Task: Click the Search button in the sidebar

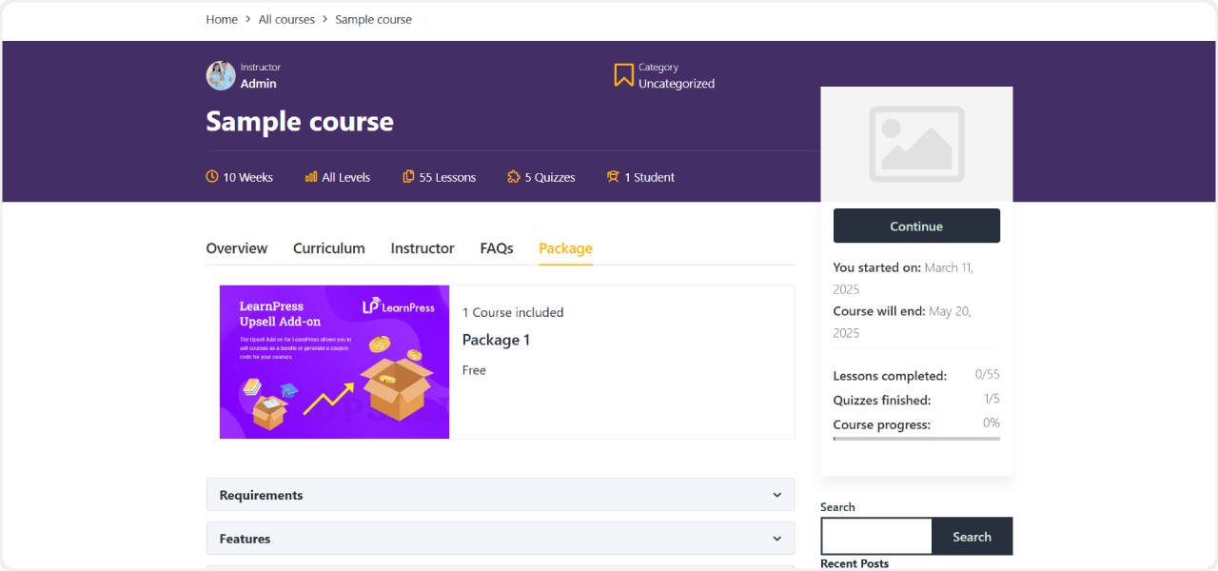Action: tap(972, 536)
